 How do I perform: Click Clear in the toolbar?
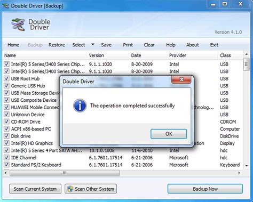(149, 45)
